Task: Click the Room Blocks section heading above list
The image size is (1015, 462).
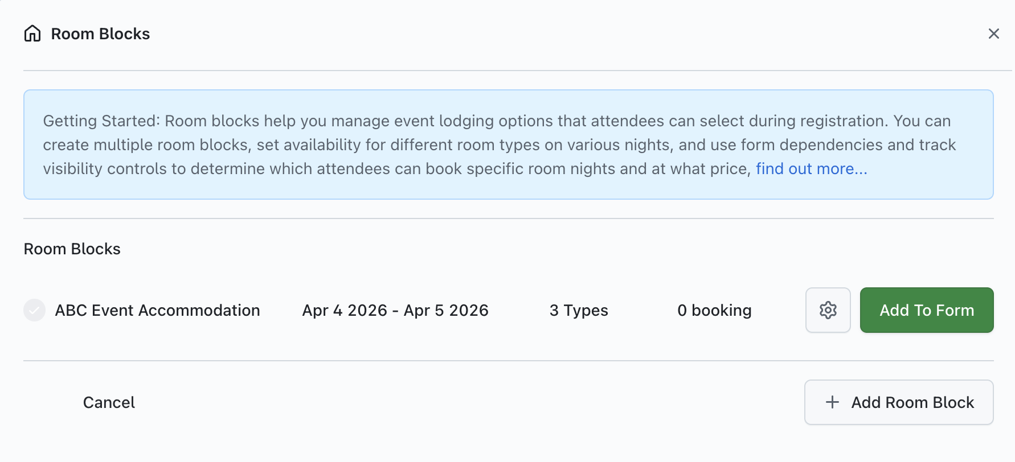Action: [x=72, y=249]
